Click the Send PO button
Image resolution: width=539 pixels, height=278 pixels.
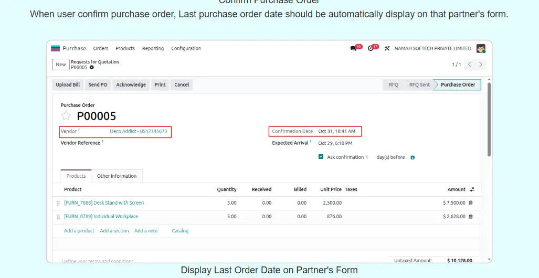98,84
